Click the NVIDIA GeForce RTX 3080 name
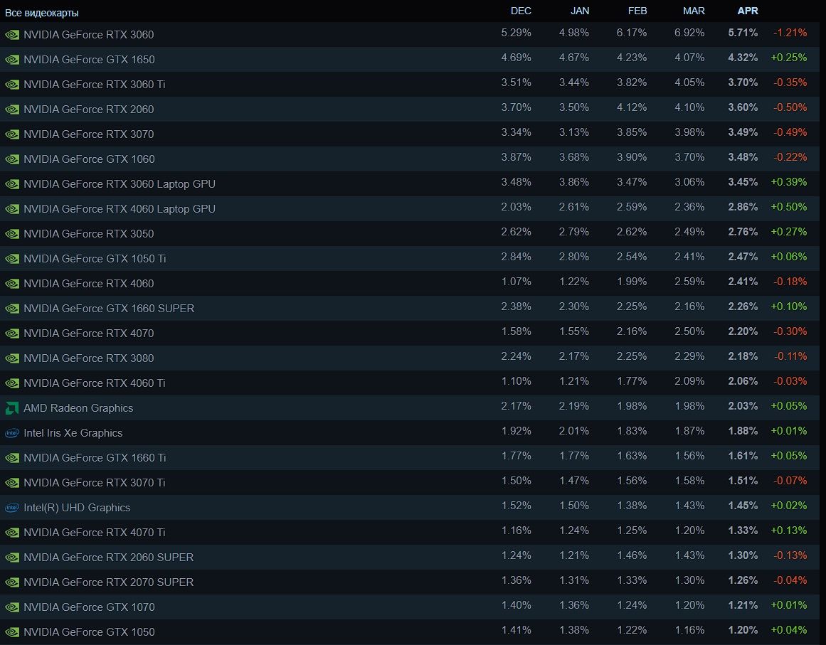826x645 pixels. (88, 358)
